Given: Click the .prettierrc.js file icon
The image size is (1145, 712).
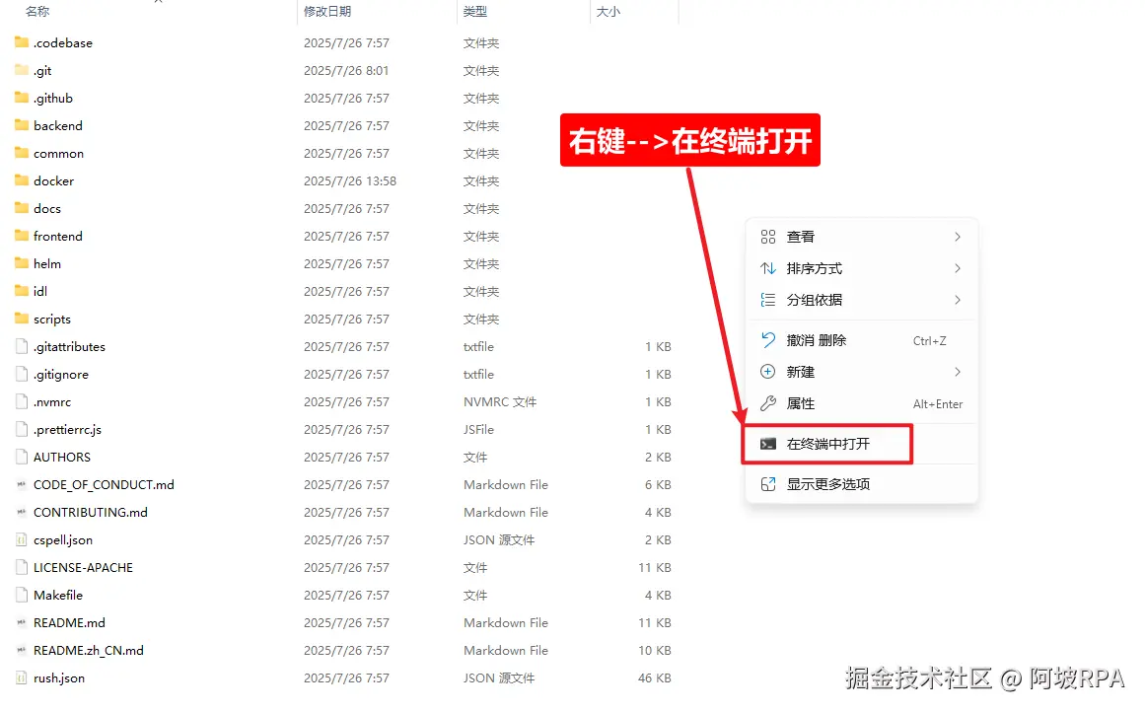Looking at the screenshot, I should pos(22,429).
